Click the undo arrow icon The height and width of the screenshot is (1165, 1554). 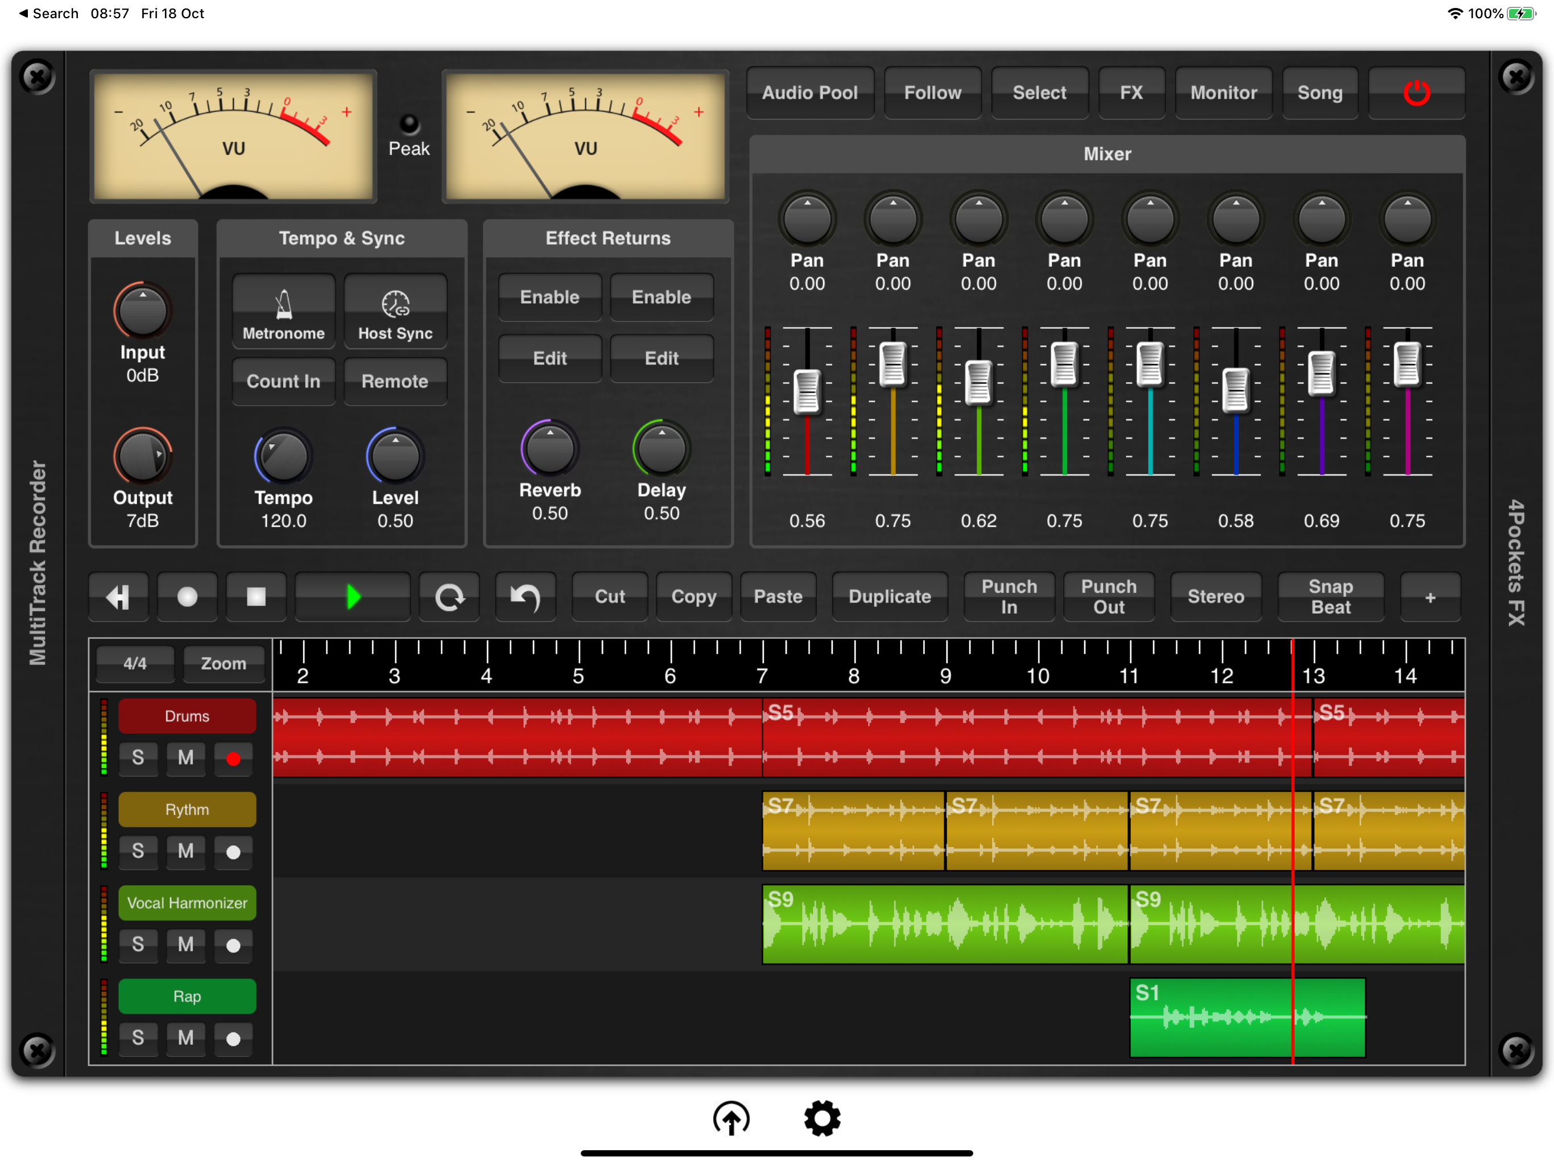point(525,597)
